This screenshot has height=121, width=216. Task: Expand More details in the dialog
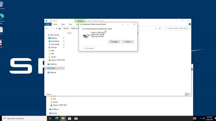coord(88,48)
